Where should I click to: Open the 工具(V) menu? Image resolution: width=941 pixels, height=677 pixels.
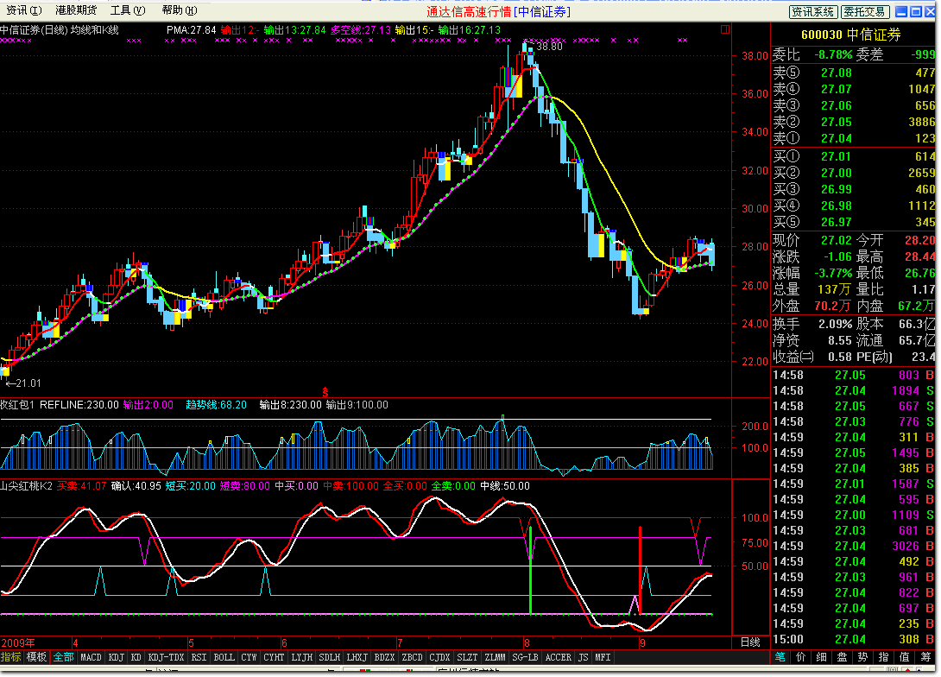click(127, 10)
